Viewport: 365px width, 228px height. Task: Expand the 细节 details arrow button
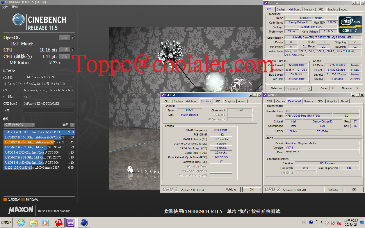pos(72,125)
